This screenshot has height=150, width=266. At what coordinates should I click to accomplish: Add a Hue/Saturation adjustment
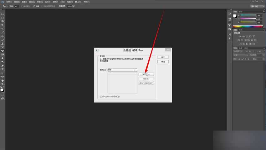point(239,40)
